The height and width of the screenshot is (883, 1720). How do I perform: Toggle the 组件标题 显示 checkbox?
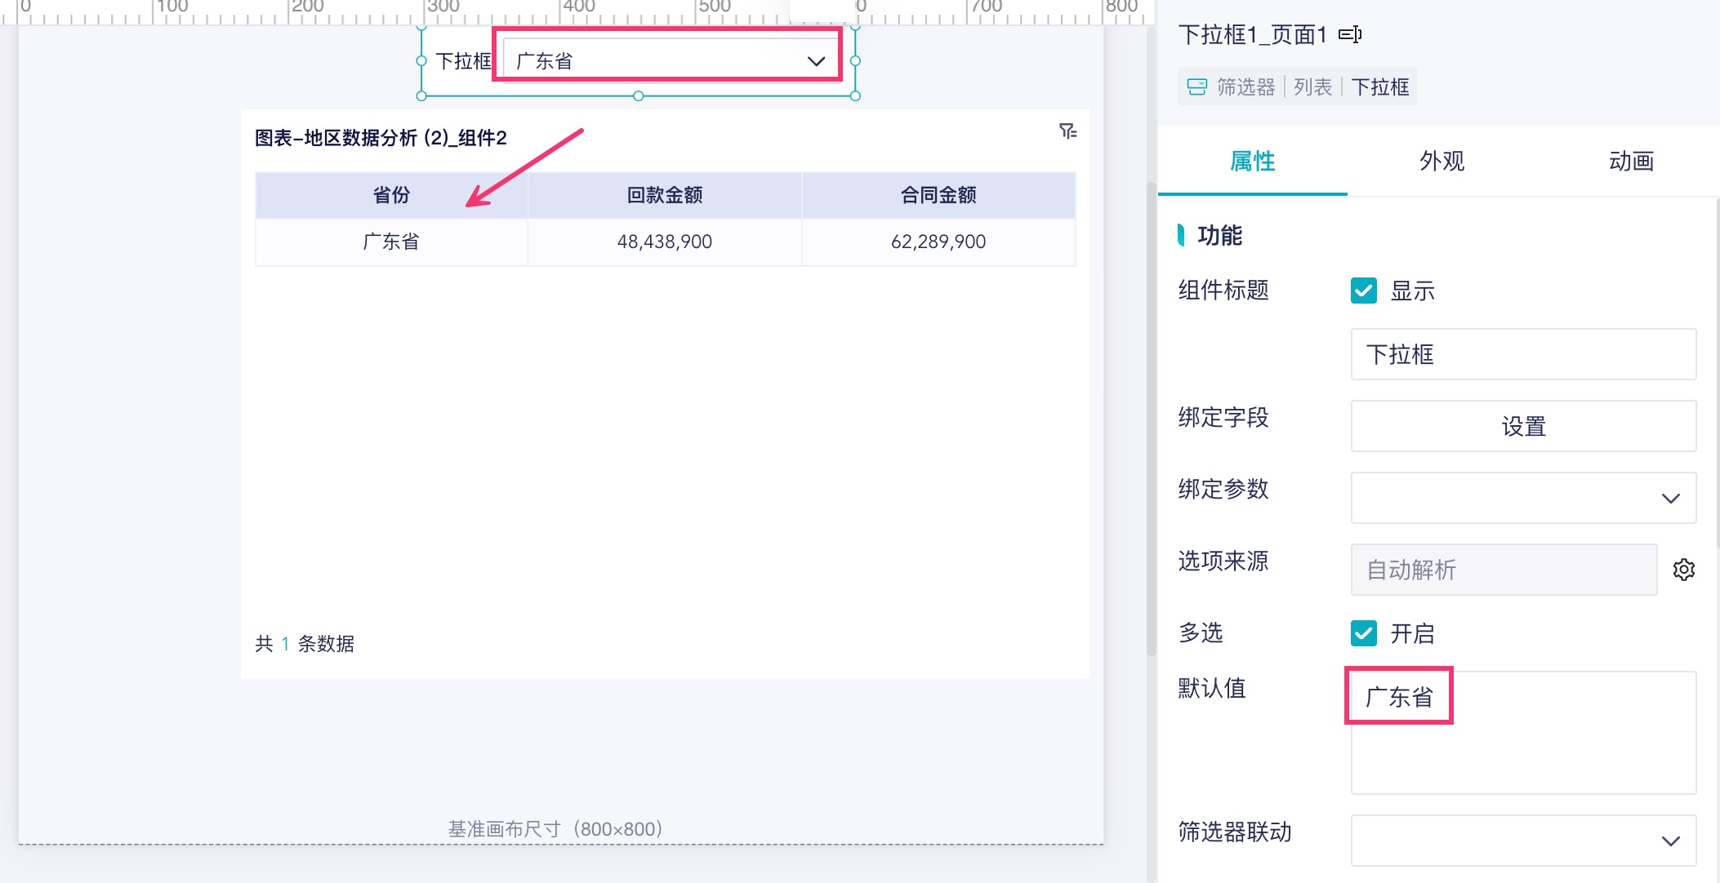coord(1363,291)
